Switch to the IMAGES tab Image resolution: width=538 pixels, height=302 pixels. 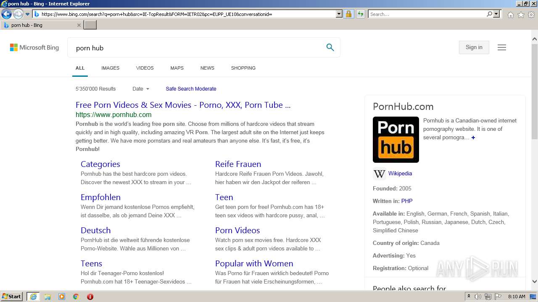110,68
